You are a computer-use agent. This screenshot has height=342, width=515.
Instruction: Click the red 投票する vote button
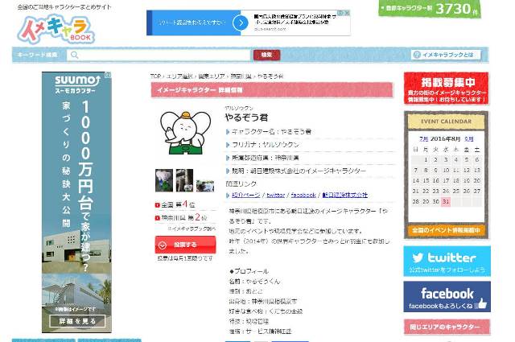tap(185, 245)
